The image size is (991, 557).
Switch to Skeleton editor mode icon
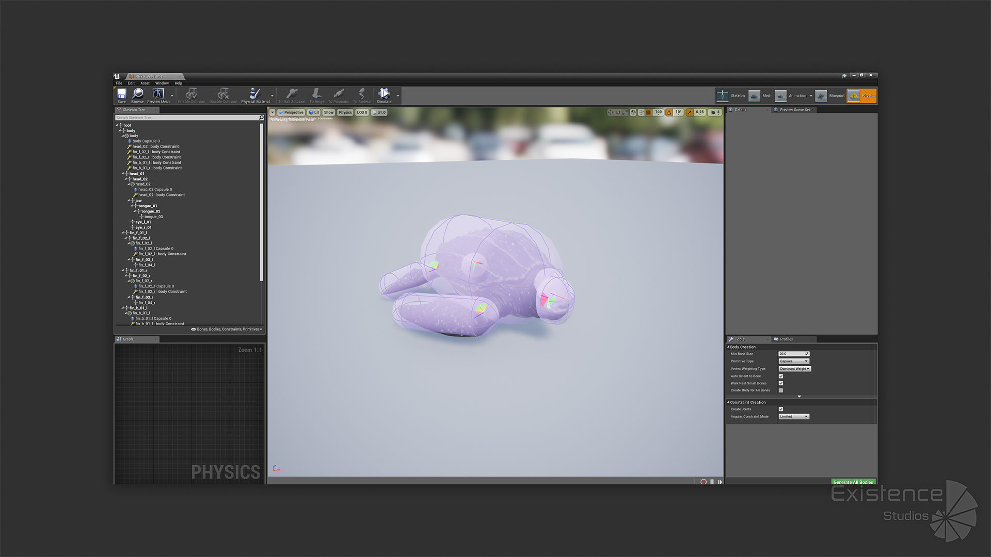[x=723, y=95]
